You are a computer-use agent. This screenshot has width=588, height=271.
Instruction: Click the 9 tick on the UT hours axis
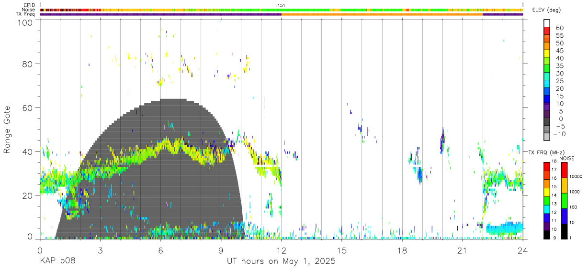click(221, 250)
